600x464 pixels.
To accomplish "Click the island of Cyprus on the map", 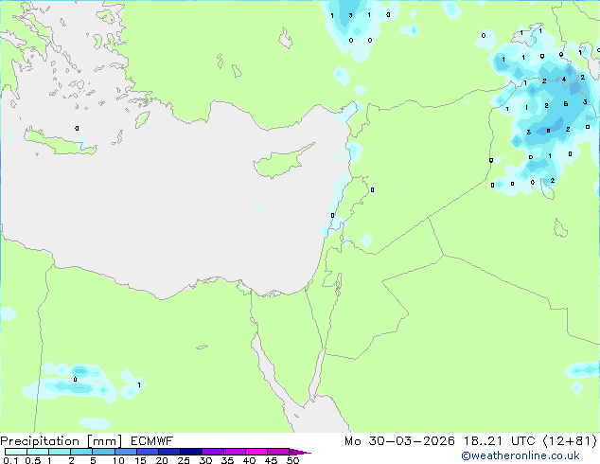I will point(279,163).
